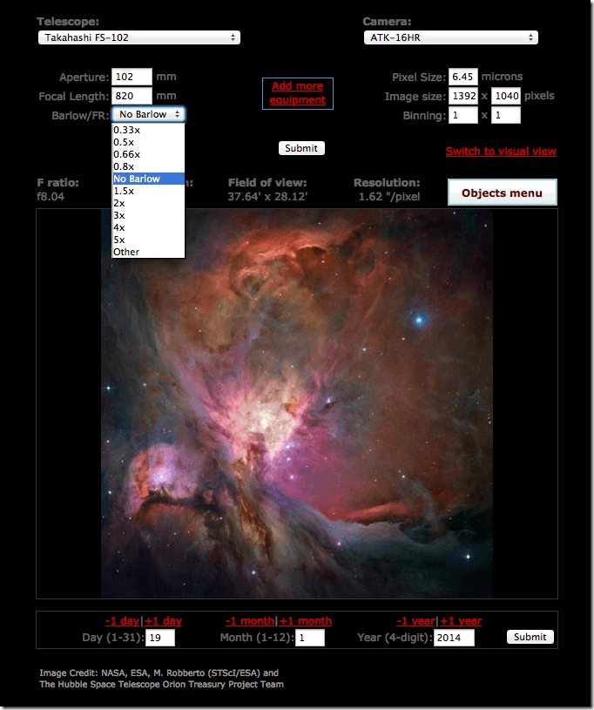Image resolution: width=594 pixels, height=710 pixels.
Task: Pick 1.5x Barlow option
Action: pos(148,191)
